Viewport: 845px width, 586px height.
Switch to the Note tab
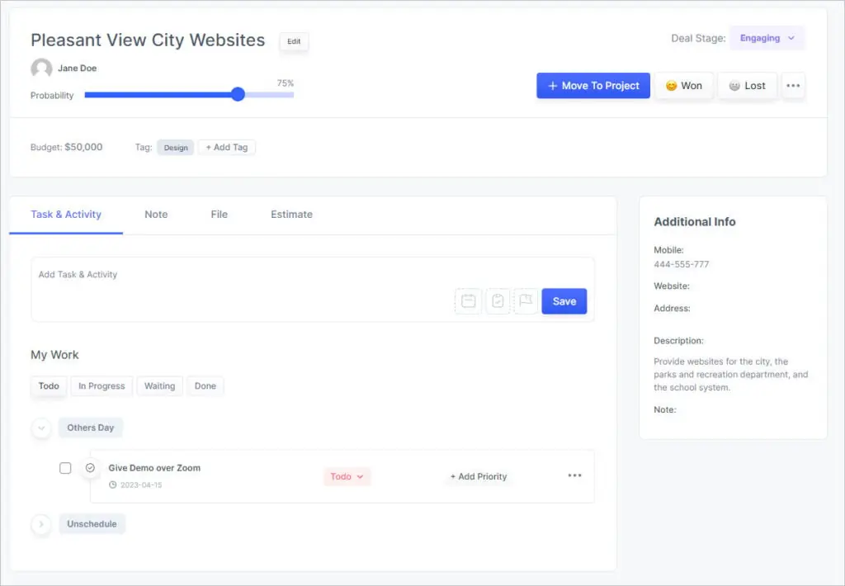156,215
